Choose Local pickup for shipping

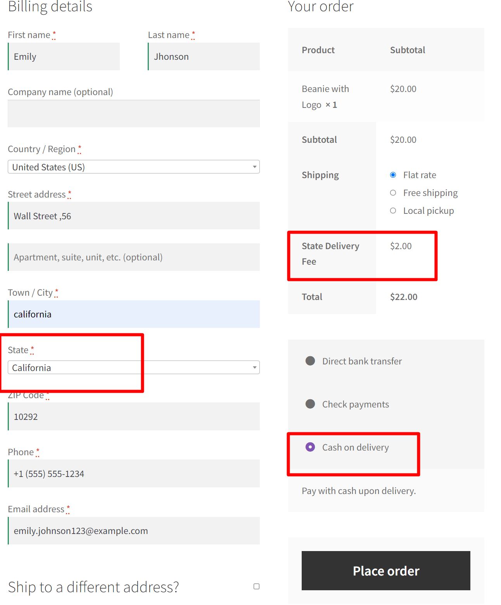pyautogui.click(x=393, y=210)
